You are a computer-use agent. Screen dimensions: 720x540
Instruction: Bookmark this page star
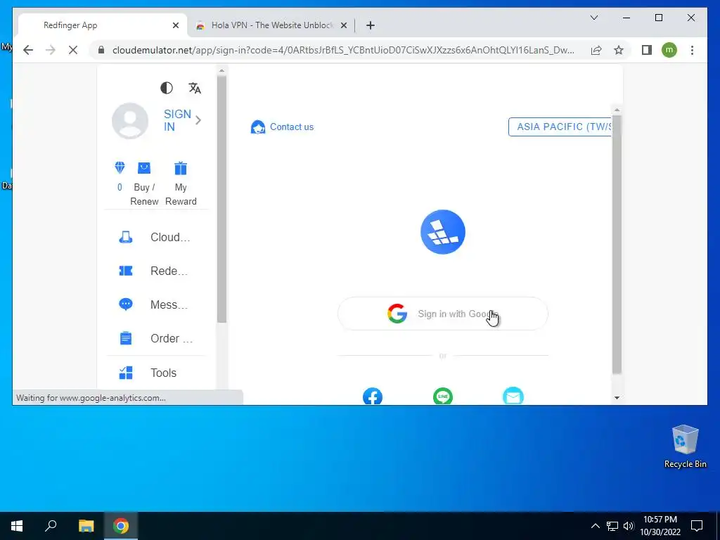(x=619, y=50)
